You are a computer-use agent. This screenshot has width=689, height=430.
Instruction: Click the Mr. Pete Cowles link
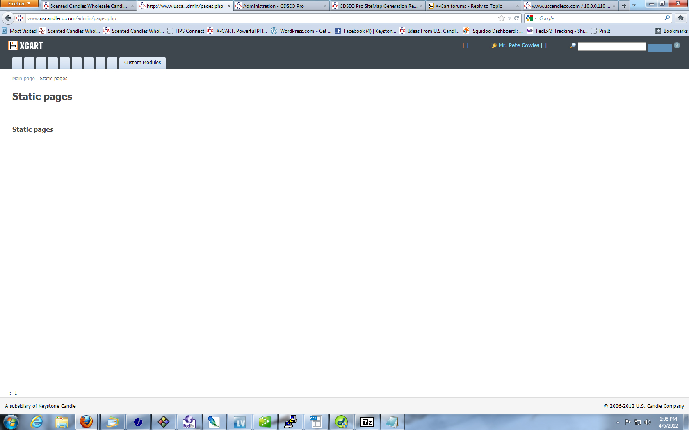(x=519, y=45)
